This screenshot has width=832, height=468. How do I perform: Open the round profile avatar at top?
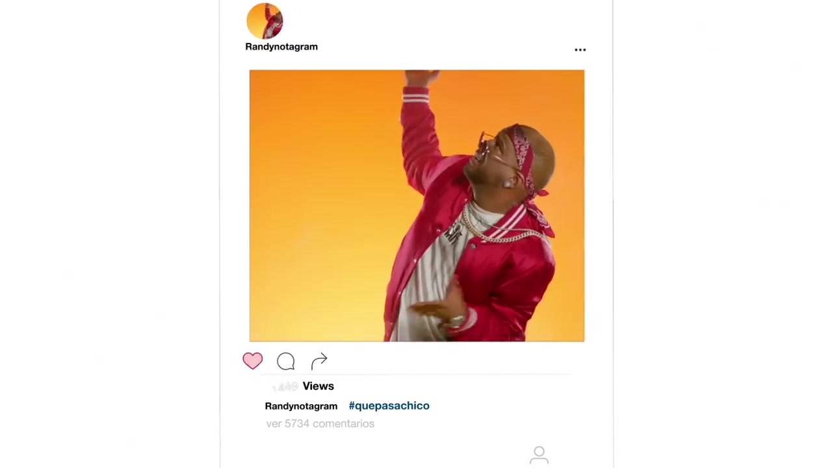pos(265,21)
